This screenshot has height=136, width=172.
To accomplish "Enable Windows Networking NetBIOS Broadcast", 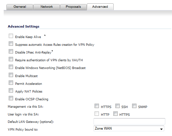I will 11,67.
